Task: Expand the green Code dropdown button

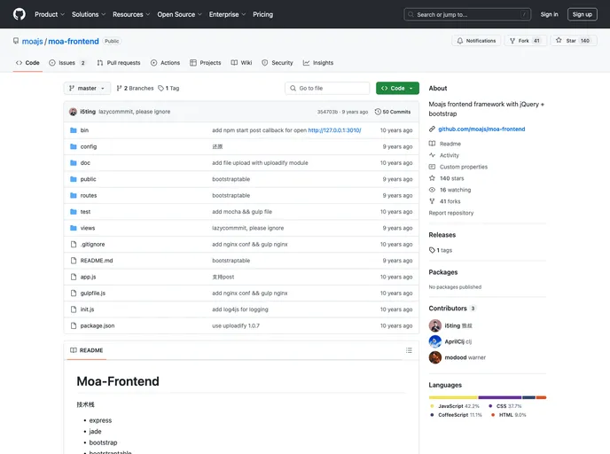Action: pyautogui.click(x=397, y=89)
